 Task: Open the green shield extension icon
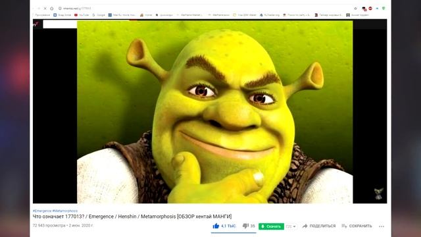point(384,9)
